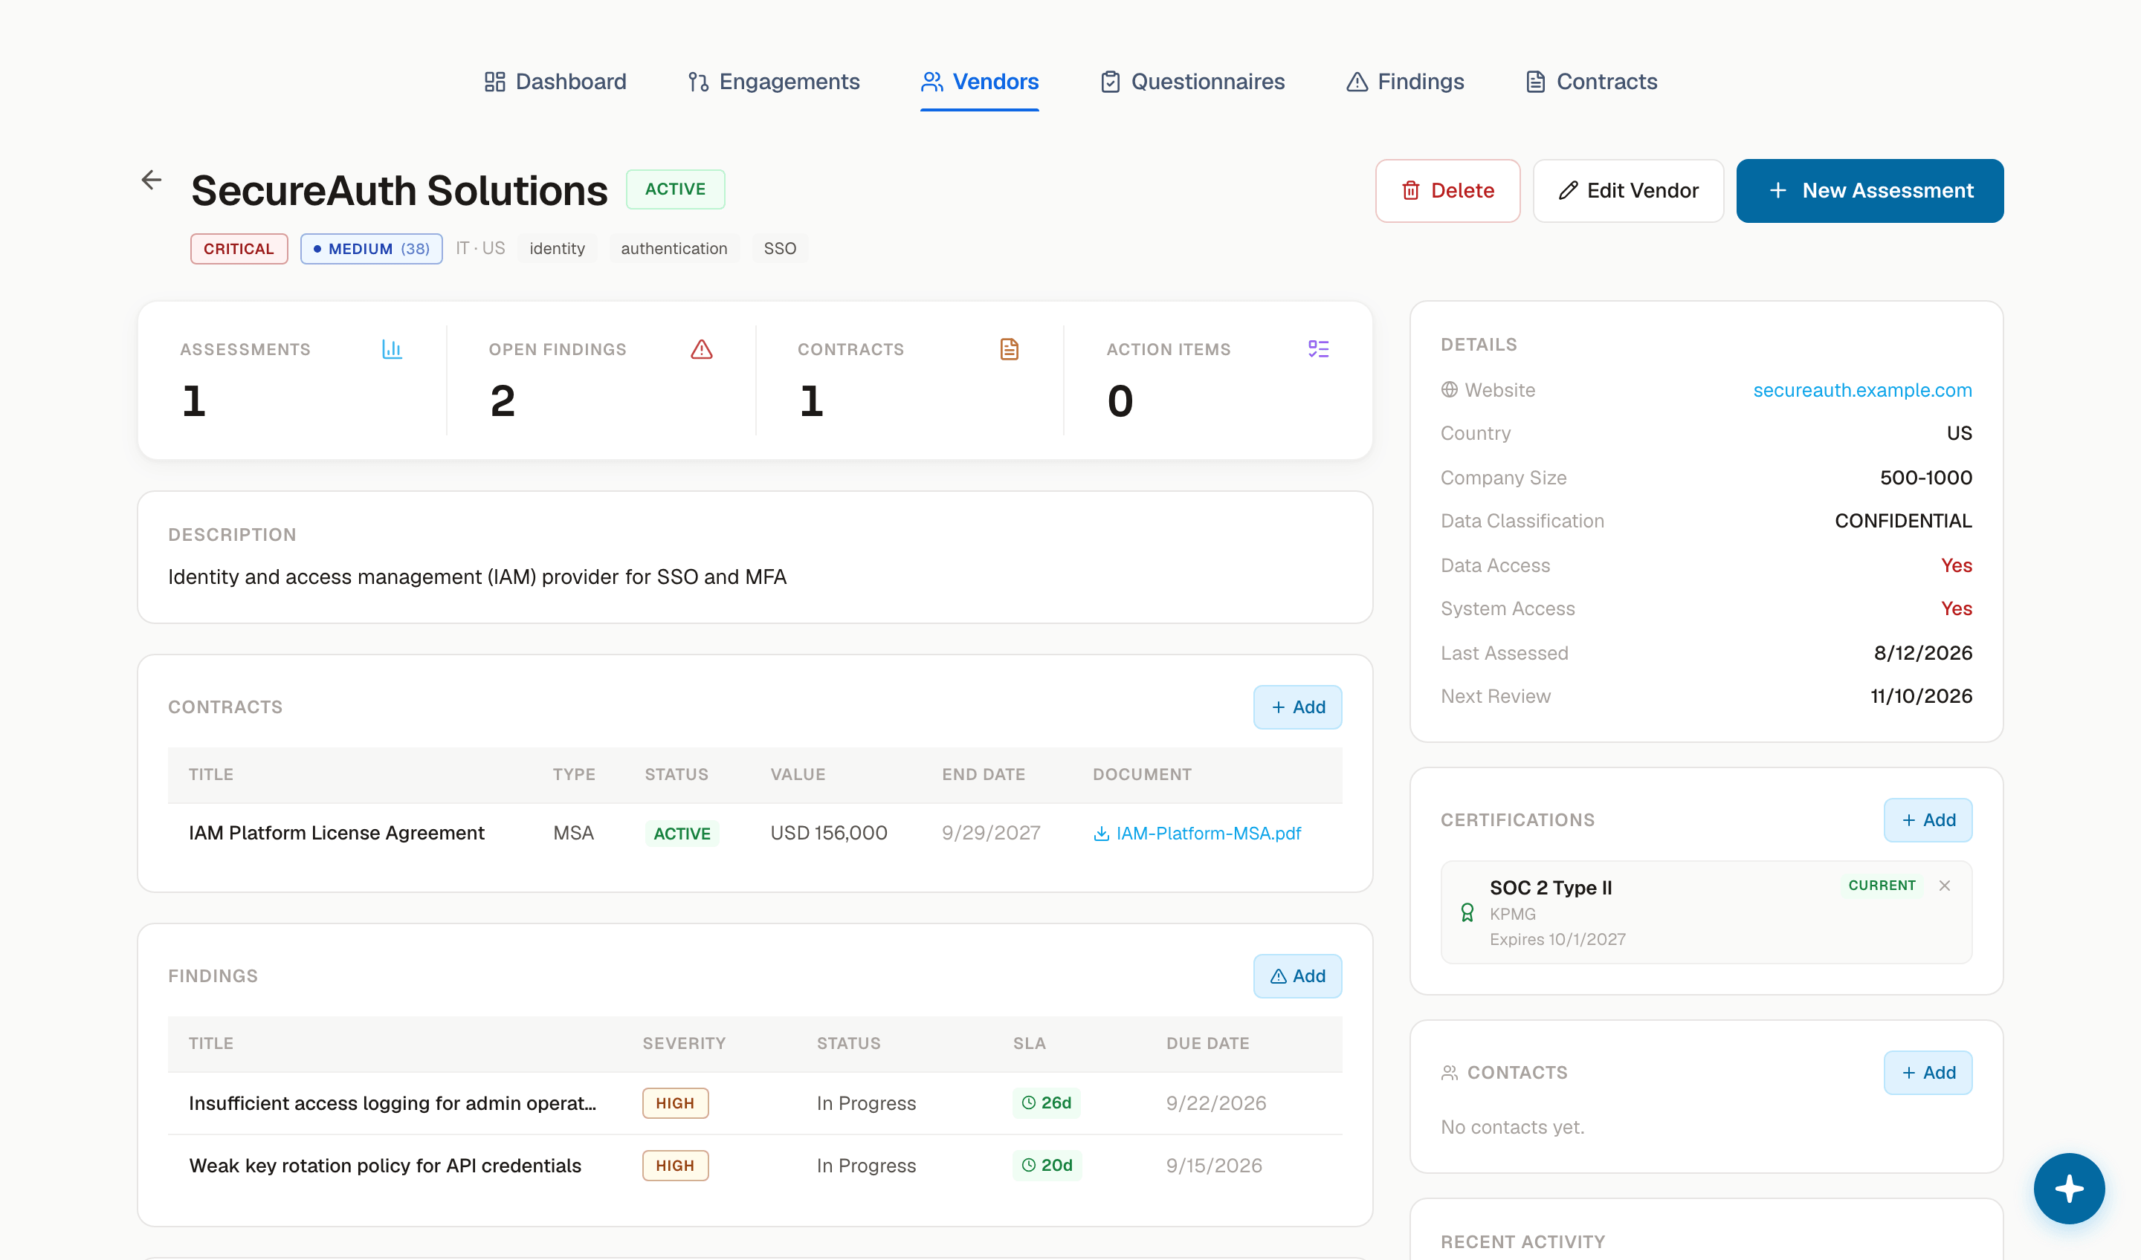Click the Findings triangle icon in nav
The image size is (2141, 1260).
pyautogui.click(x=1357, y=82)
